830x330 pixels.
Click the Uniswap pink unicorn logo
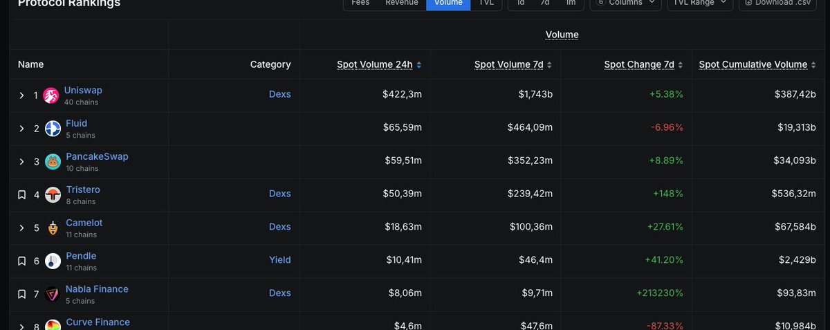[x=52, y=95]
